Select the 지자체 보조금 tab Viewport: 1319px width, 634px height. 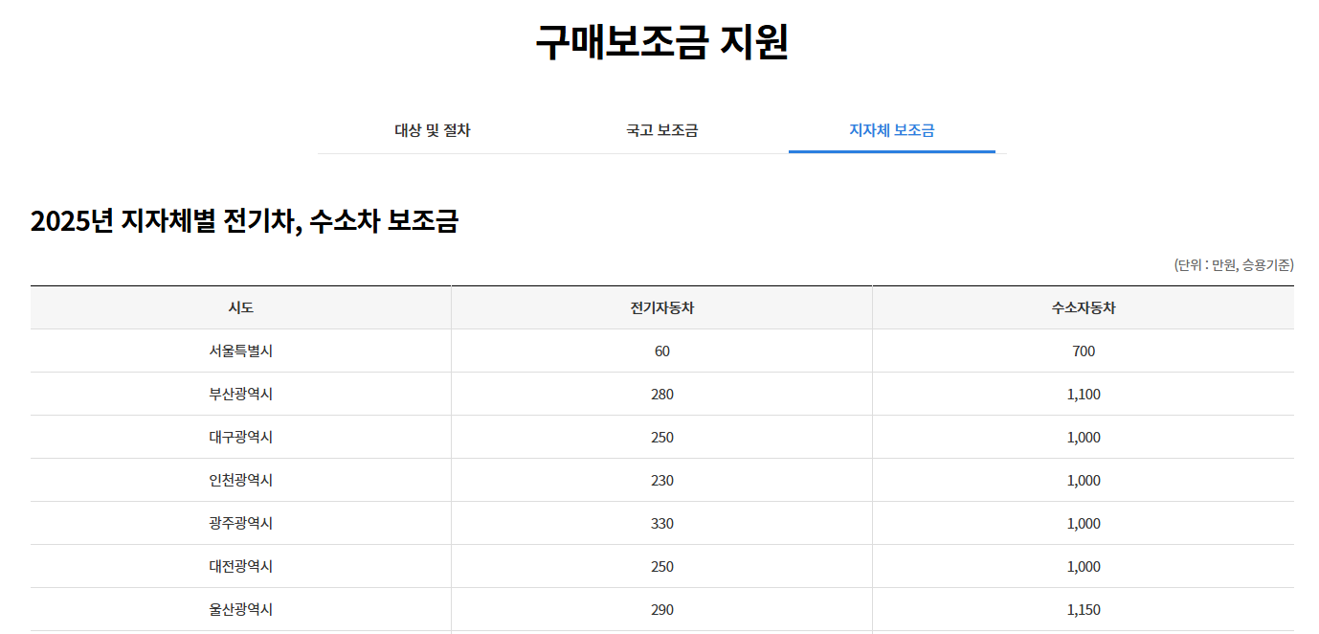(x=891, y=130)
